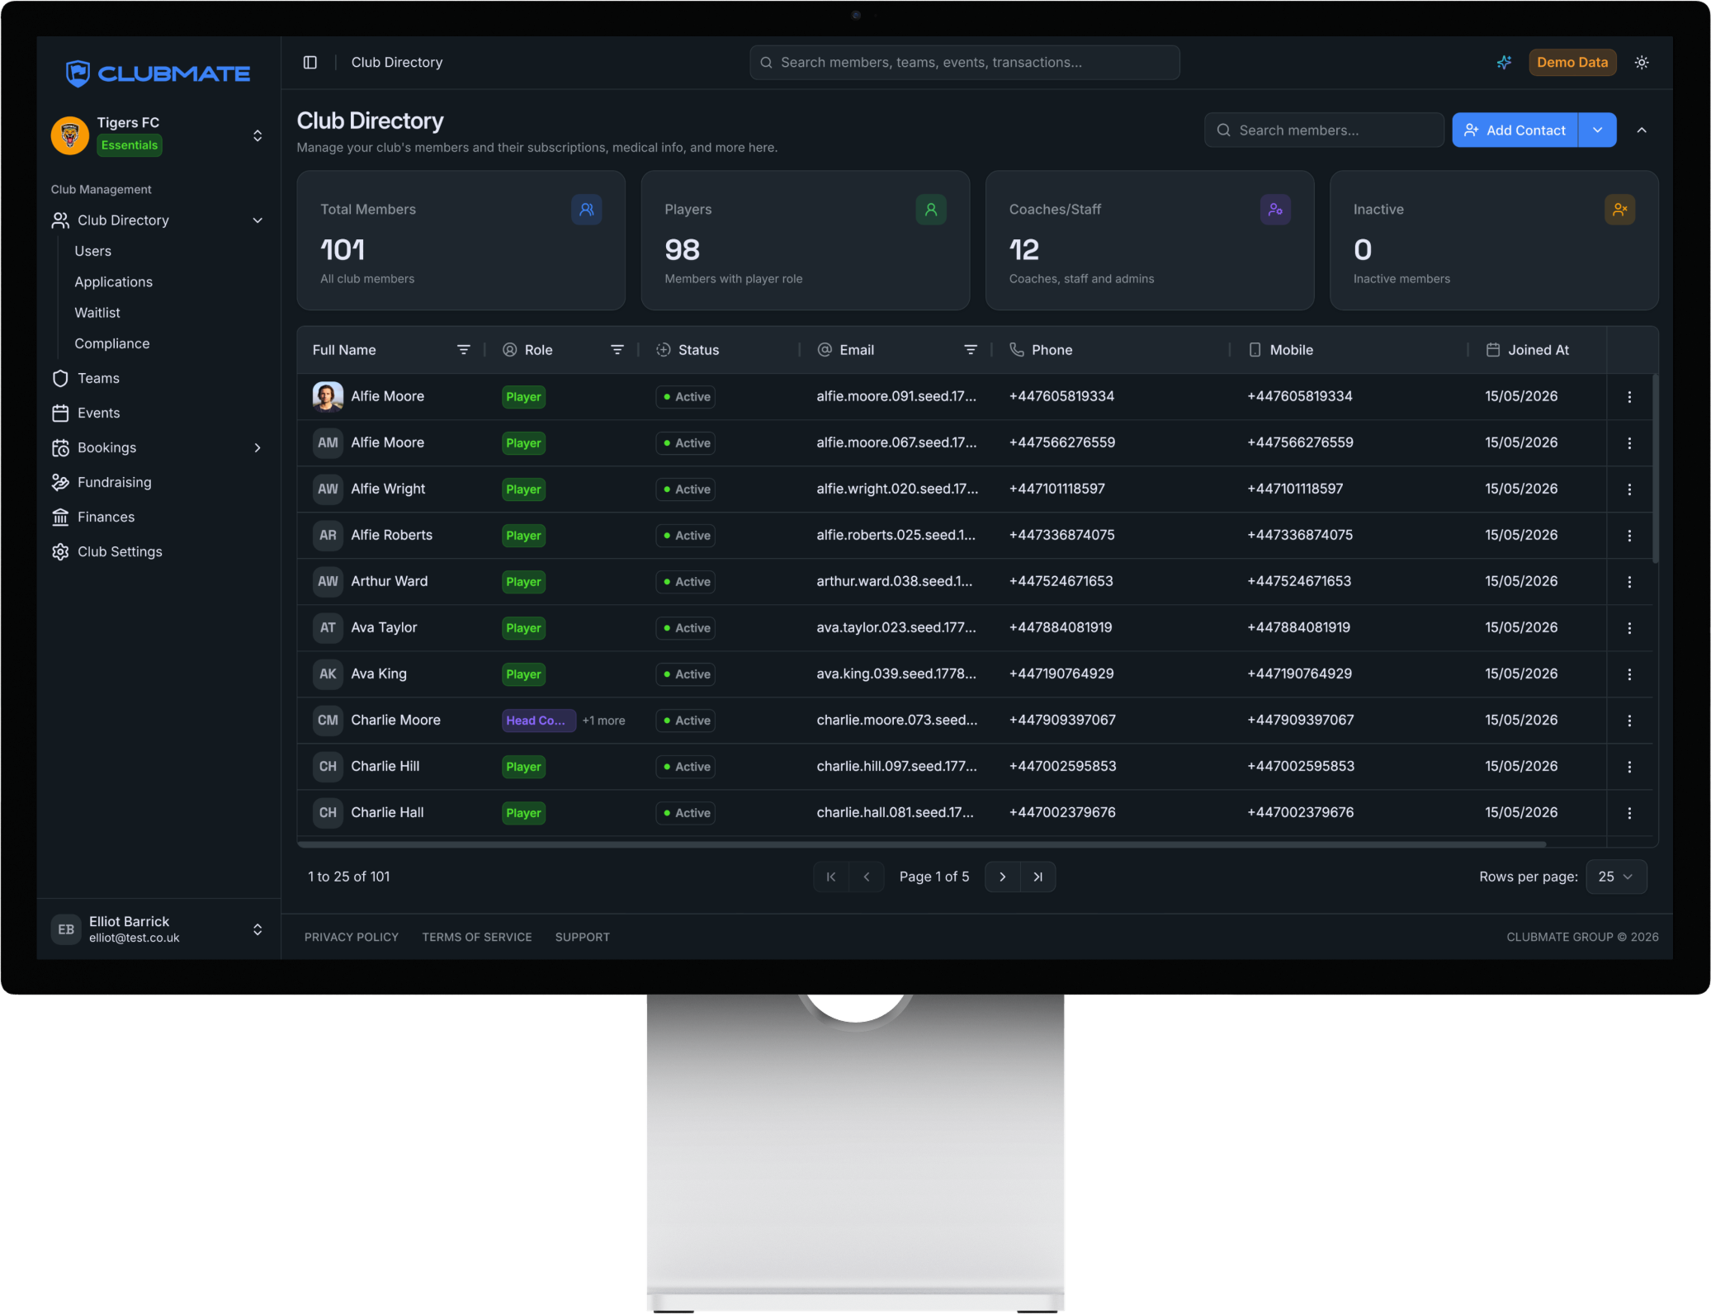Select Users under Club Directory
The image size is (1711, 1314).
92,252
